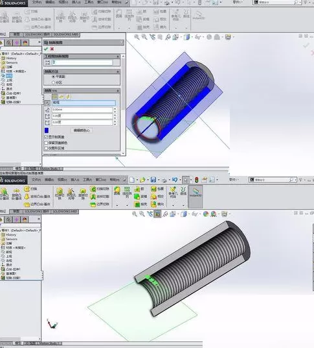This screenshot has width=314, height=348.
Task: Click the offset distance spinner arrows
Action: (115, 110)
